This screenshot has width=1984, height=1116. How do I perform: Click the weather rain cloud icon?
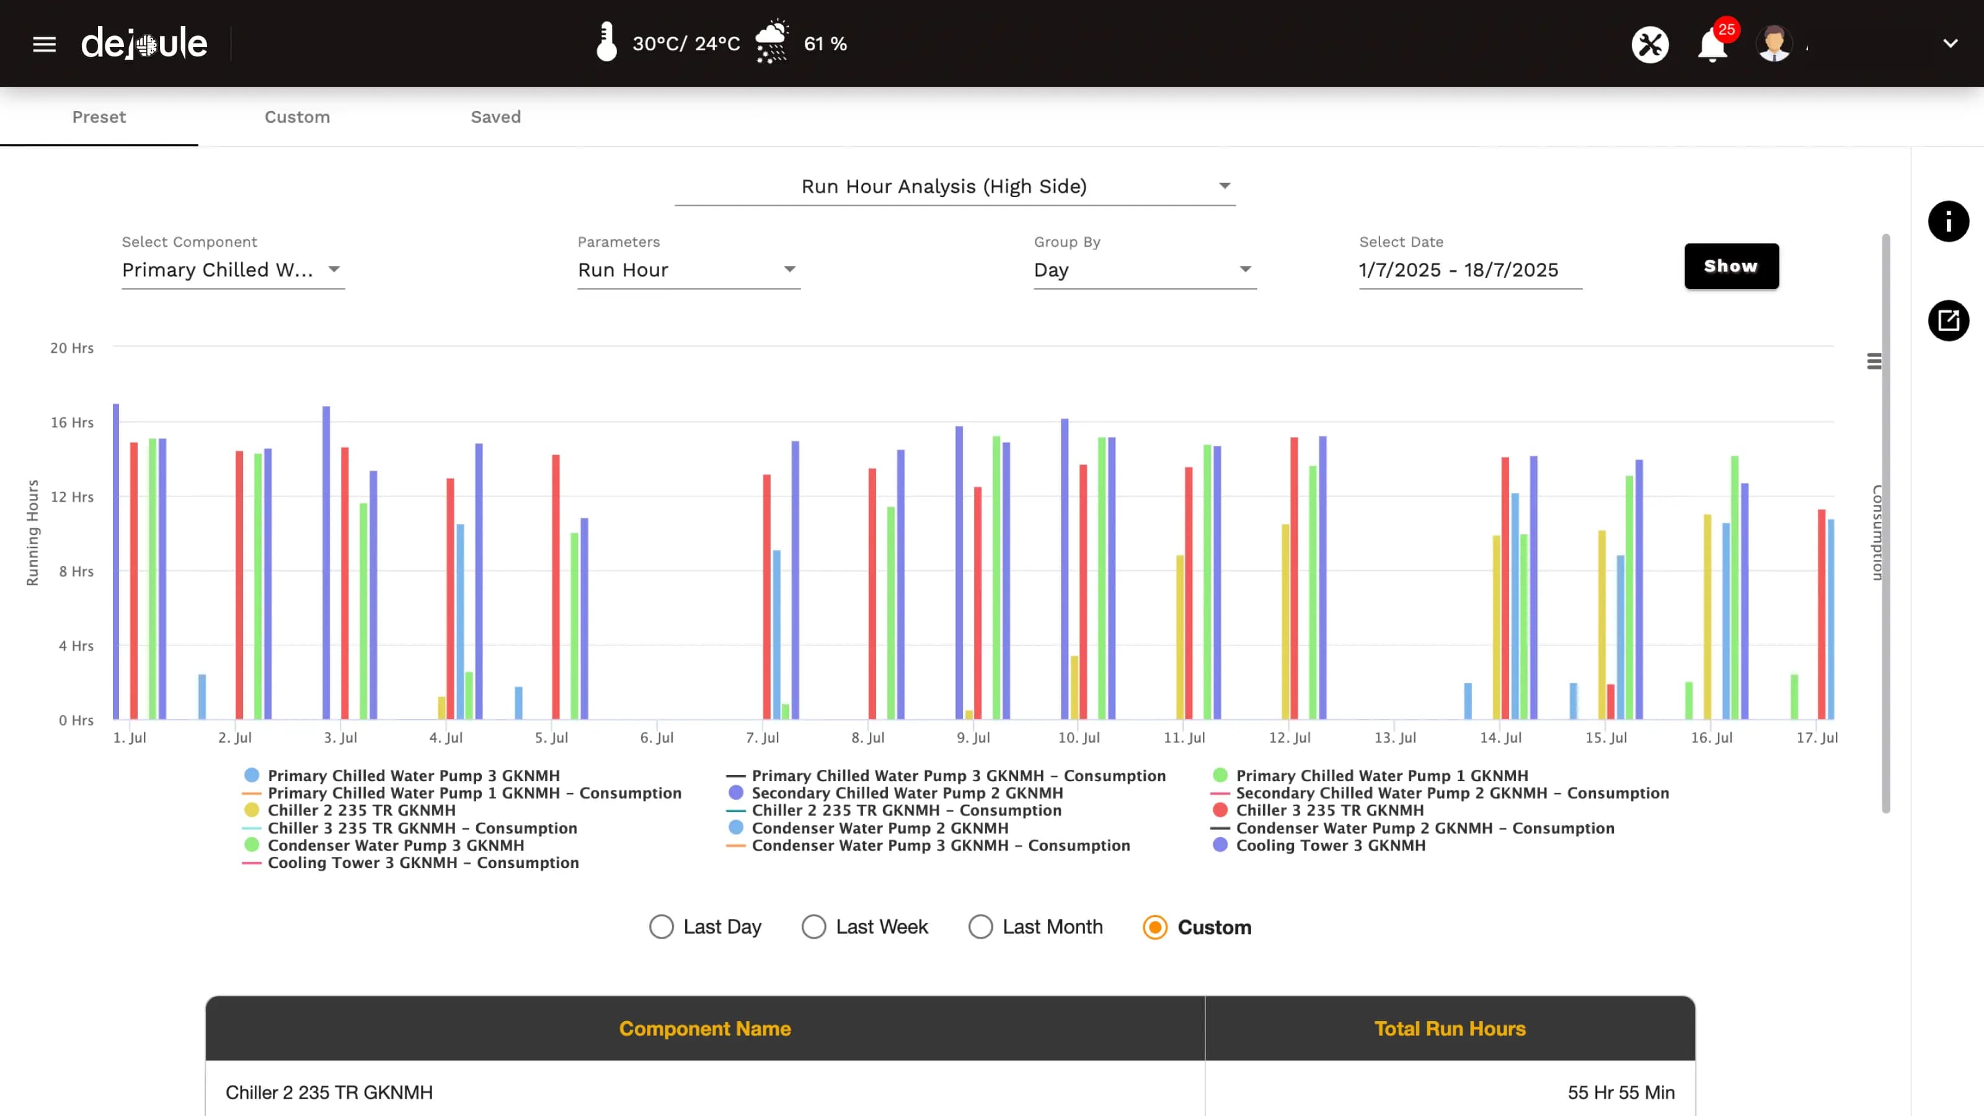point(771,42)
